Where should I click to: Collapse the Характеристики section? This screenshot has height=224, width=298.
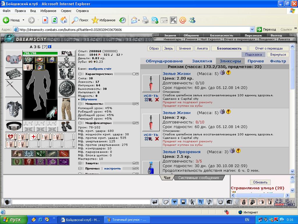click(80, 74)
